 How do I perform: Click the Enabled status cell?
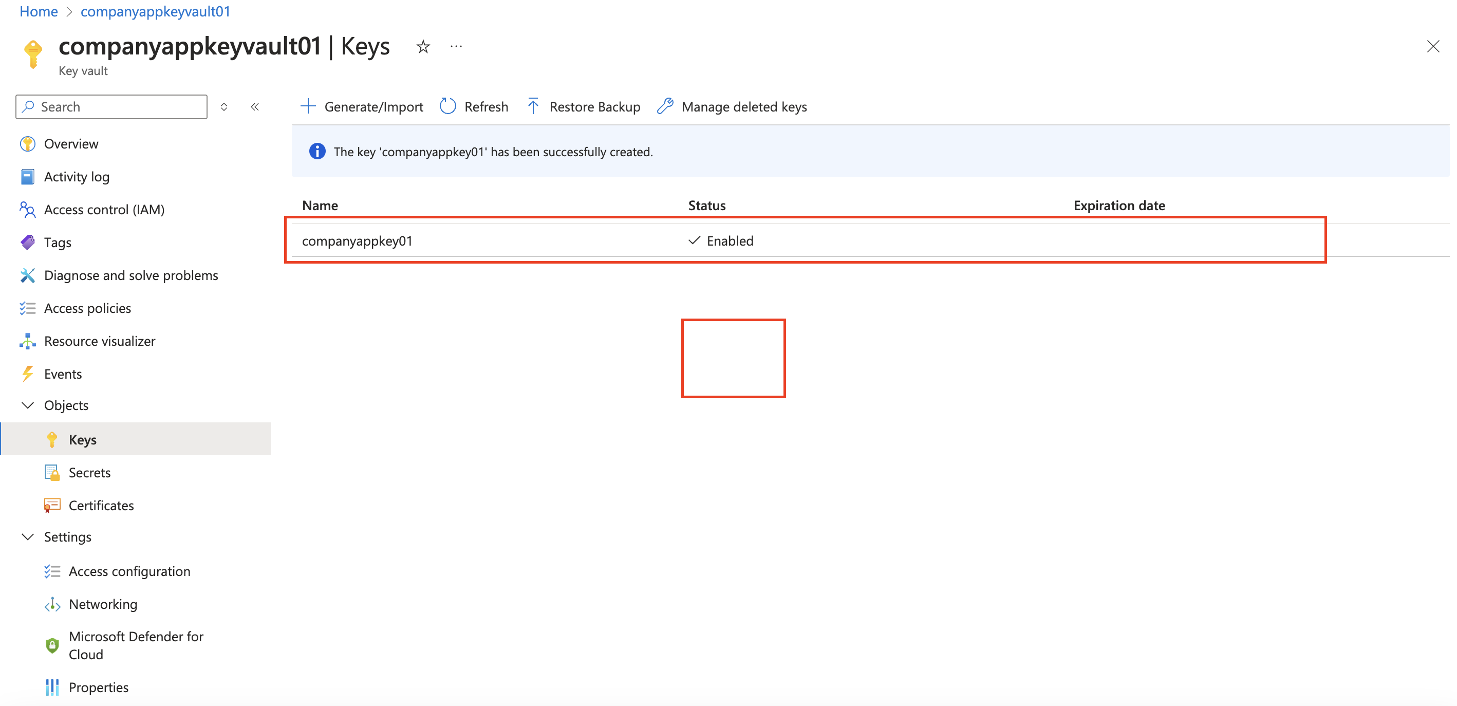(x=721, y=241)
